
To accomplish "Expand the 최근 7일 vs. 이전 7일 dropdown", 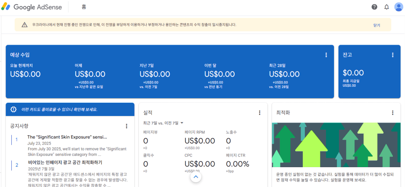I will pos(163,123).
